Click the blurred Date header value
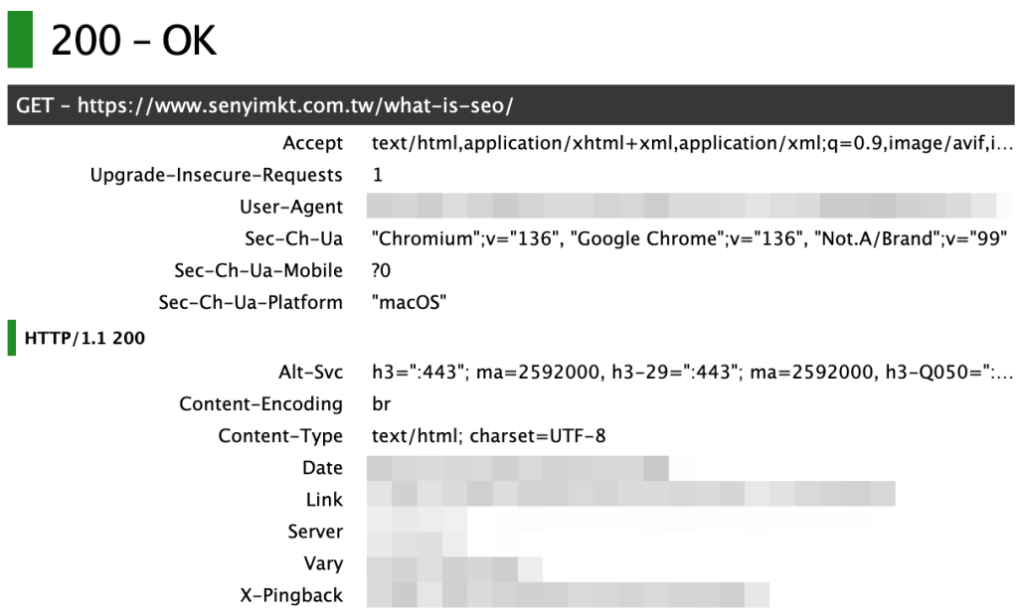The image size is (1018, 616). point(517,468)
